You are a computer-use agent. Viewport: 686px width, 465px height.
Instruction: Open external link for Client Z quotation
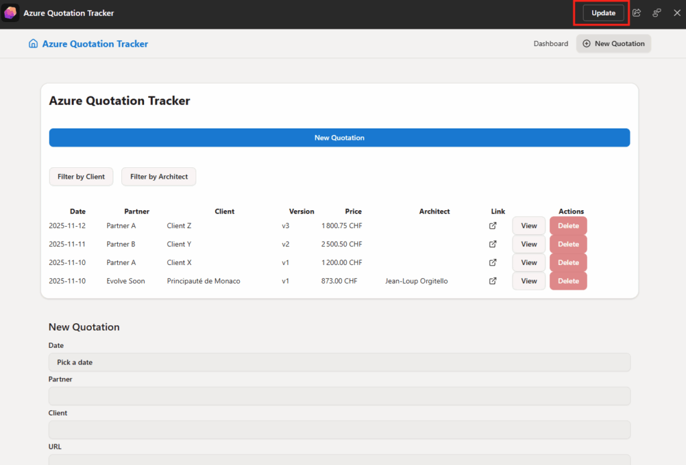click(x=493, y=226)
